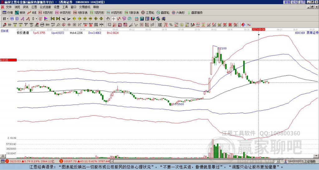Screen dimensions: 319x170
Task: Click the triangle button below the volume scale
Action: point(3,156)
